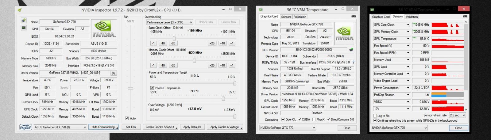Expand Fan Speed (RPM) sensor dropdown arrow
Viewport: 491px width, 140px height.
[x=408, y=53]
